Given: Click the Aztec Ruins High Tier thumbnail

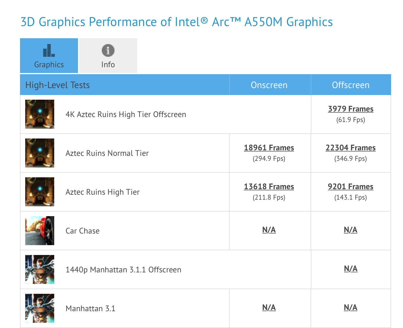Looking at the screenshot, I should click(40, 192).
